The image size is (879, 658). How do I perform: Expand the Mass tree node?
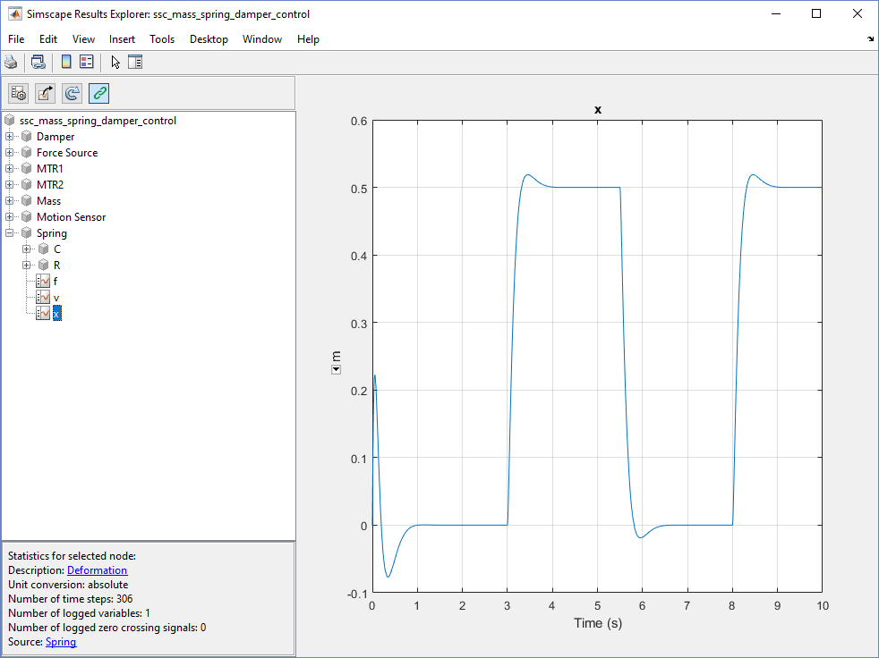pyautogui.click(x=10, y=200)
